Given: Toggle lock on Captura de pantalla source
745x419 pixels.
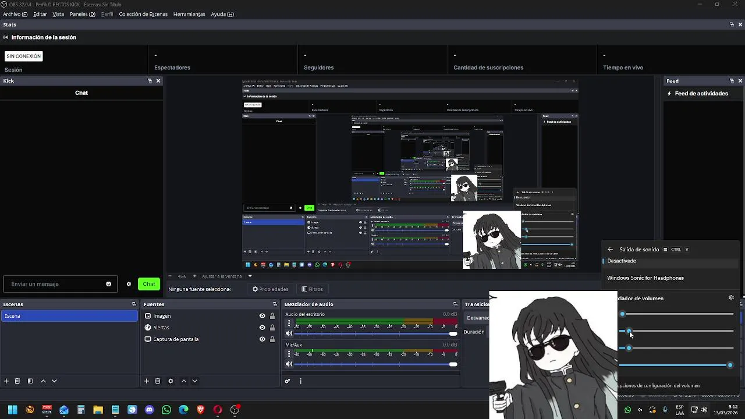Looking at the screenshot, I should click(272, 339).
